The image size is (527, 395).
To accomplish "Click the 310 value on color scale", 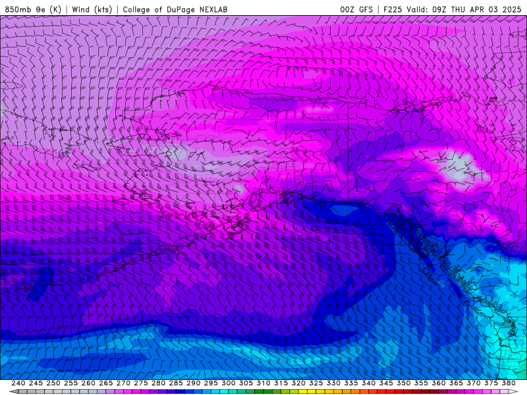I will coord(263,383).
